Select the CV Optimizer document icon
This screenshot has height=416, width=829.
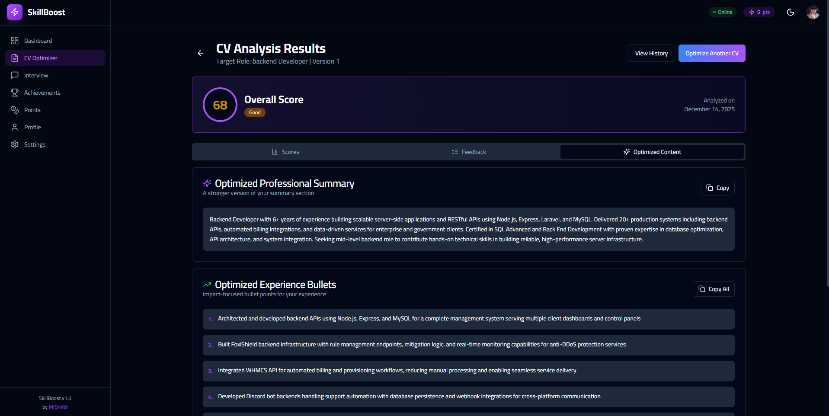tap(15, 58)
